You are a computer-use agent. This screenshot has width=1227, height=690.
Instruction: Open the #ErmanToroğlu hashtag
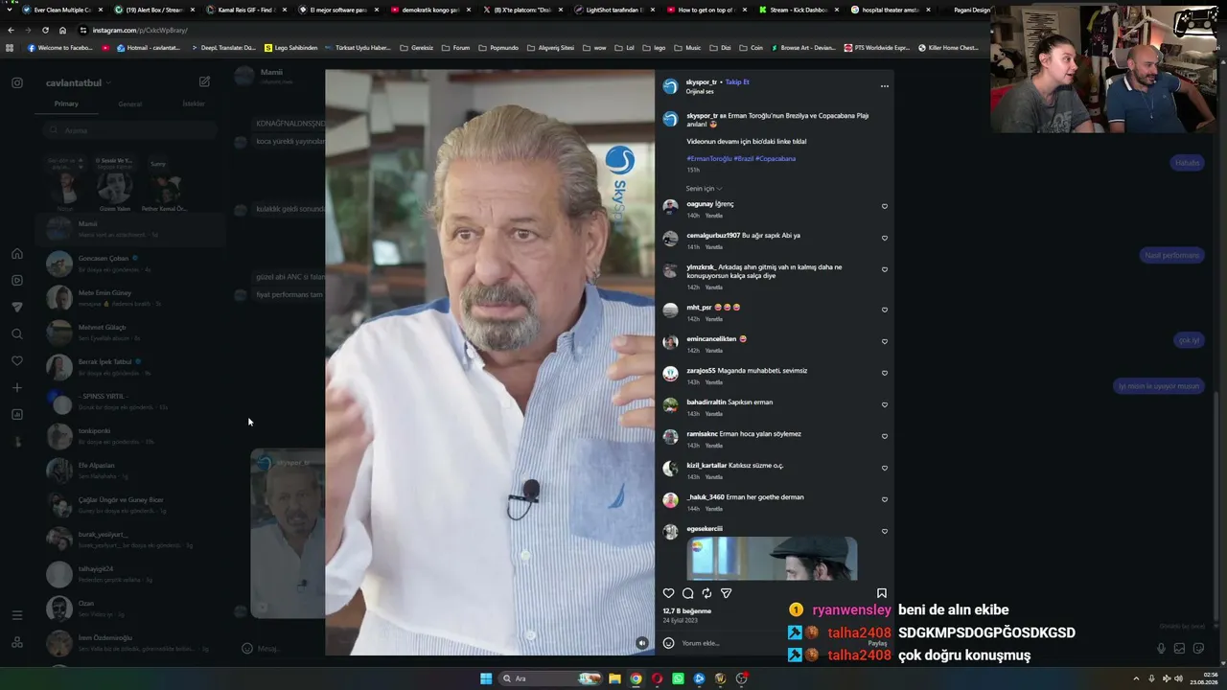[x=708, y=158]
